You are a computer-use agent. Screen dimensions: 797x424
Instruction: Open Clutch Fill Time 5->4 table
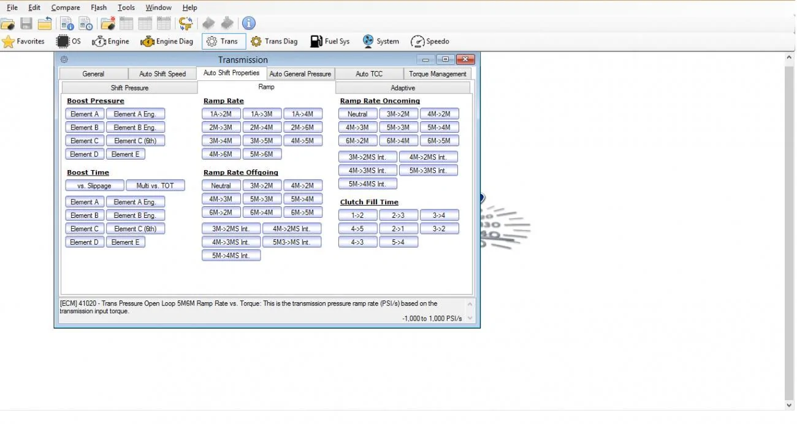(x=398, y=242)
